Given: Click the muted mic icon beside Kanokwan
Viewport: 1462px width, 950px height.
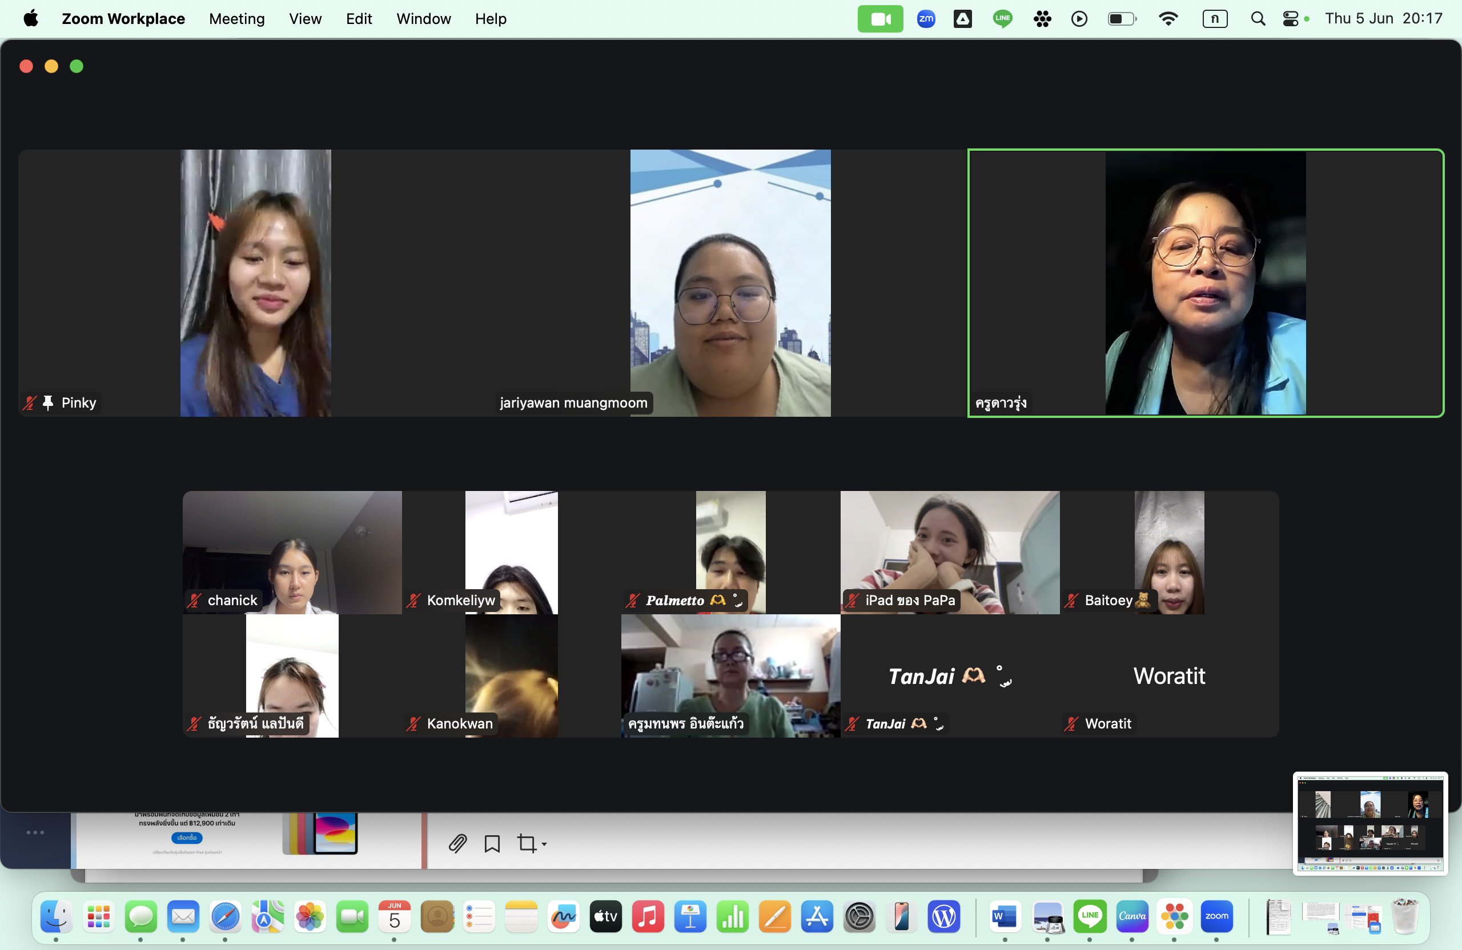Looking at the screenshot, I should click(x=414, y=723).
